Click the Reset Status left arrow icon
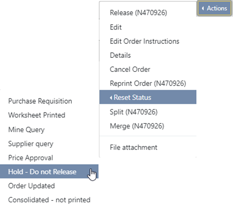The height and width of the screenshot is (208, 233). point(111,98)
